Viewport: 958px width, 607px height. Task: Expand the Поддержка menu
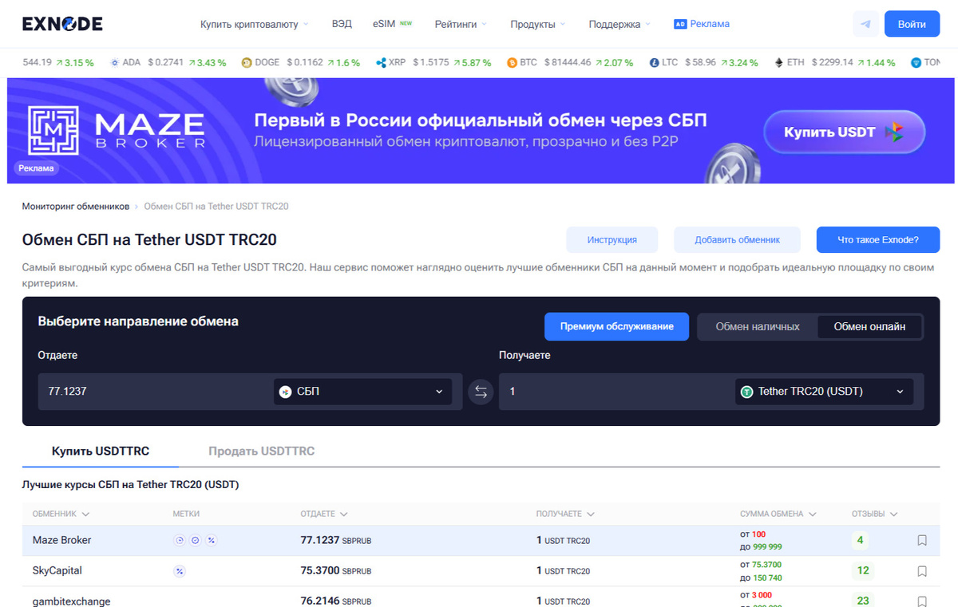[620, 24]
